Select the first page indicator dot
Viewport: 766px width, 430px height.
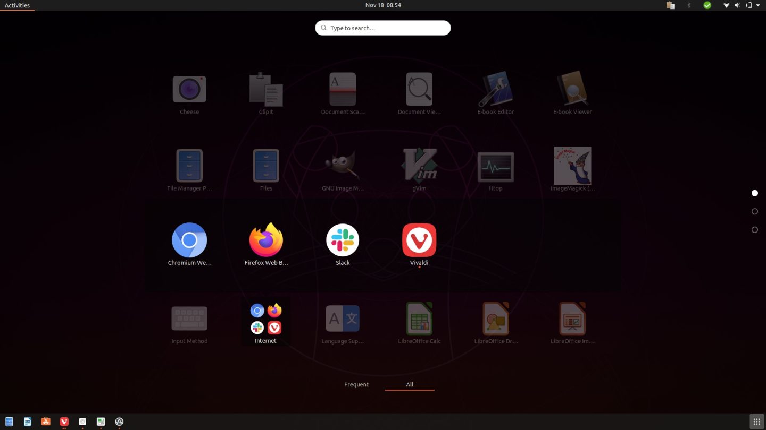[x=754, y=193]
